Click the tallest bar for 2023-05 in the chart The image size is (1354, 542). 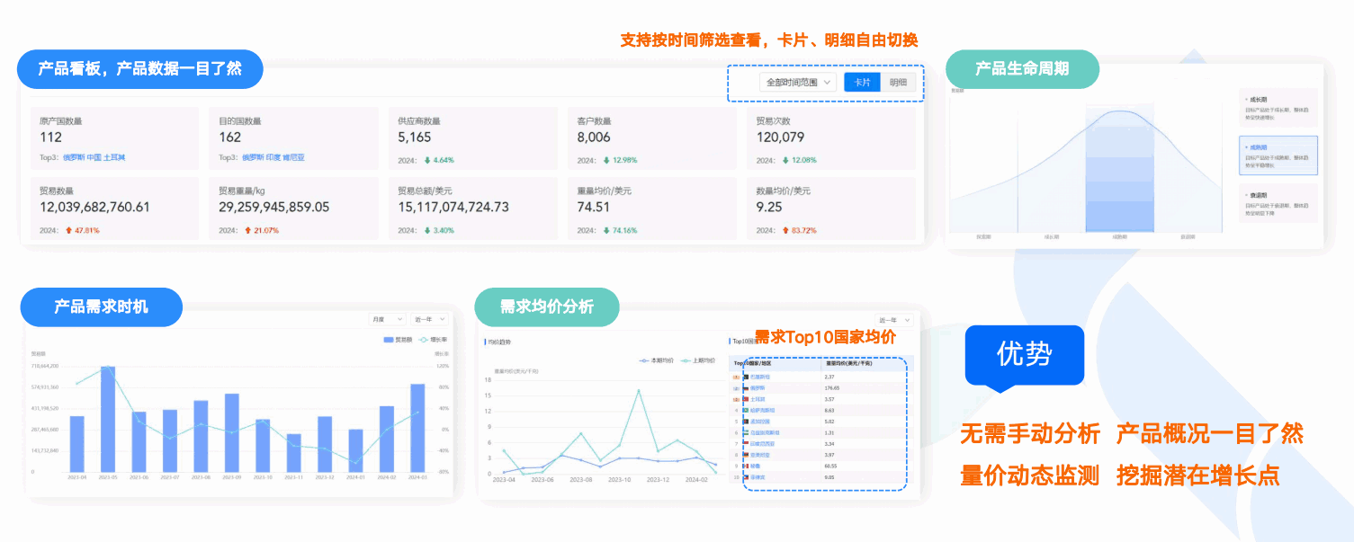pos(110,418)
